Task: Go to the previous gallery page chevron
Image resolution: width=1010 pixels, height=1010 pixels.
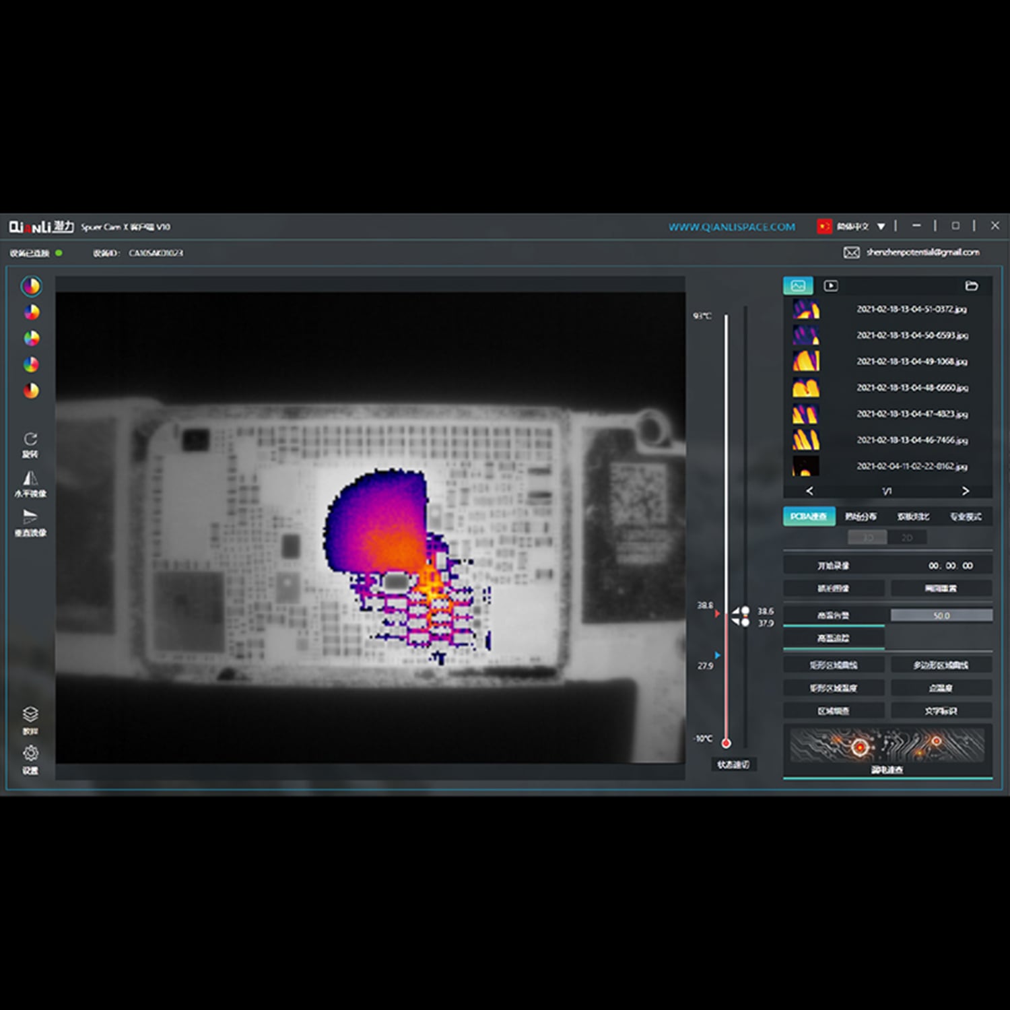Action: tap(810, 491)
